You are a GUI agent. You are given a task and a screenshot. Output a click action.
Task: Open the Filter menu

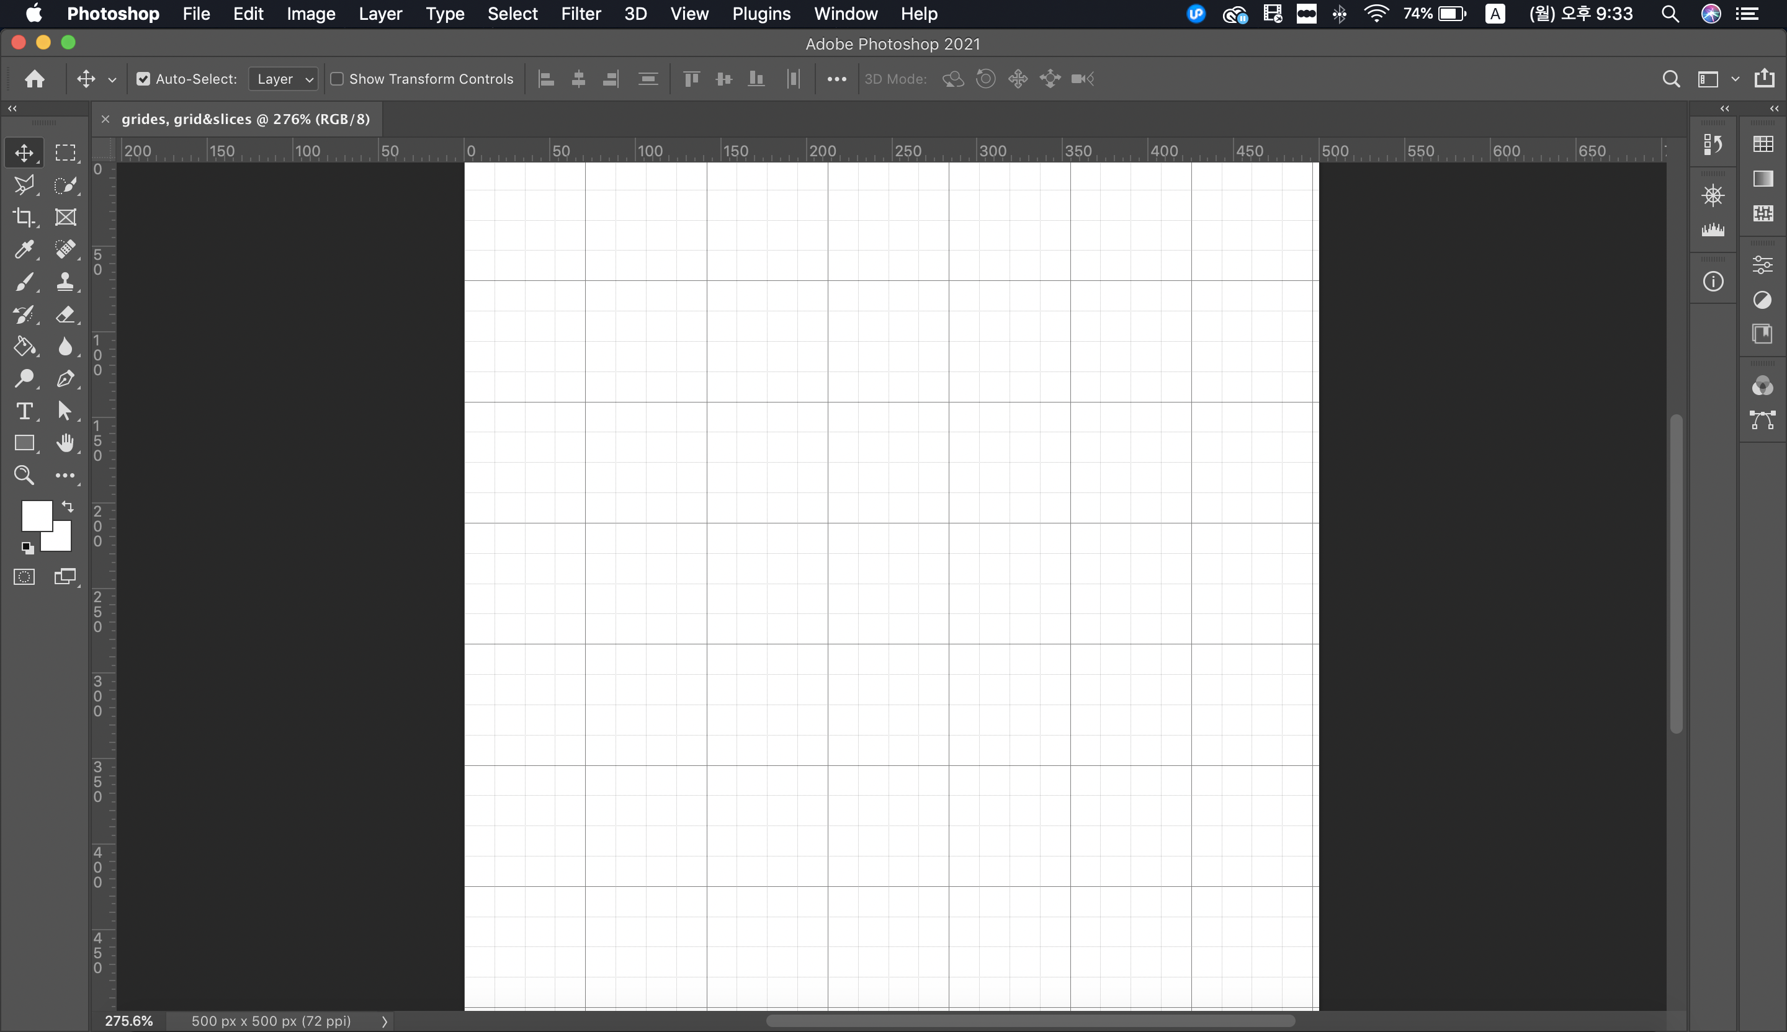tap(581, 14)
